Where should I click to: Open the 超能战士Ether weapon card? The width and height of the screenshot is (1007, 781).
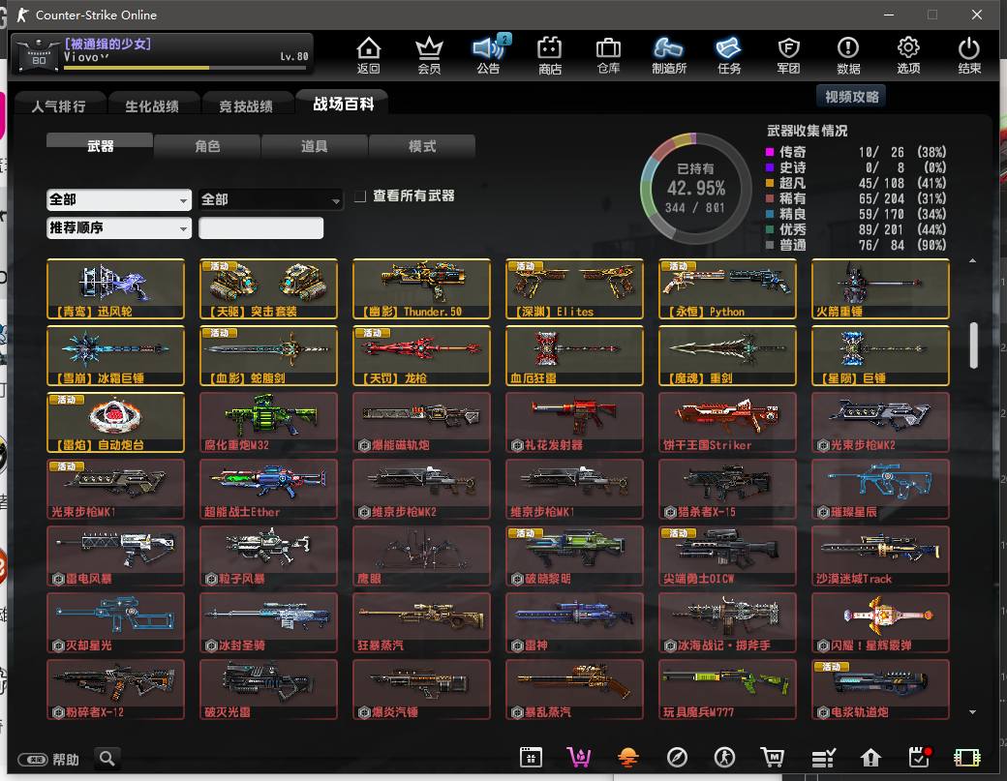tap(268, 489)
